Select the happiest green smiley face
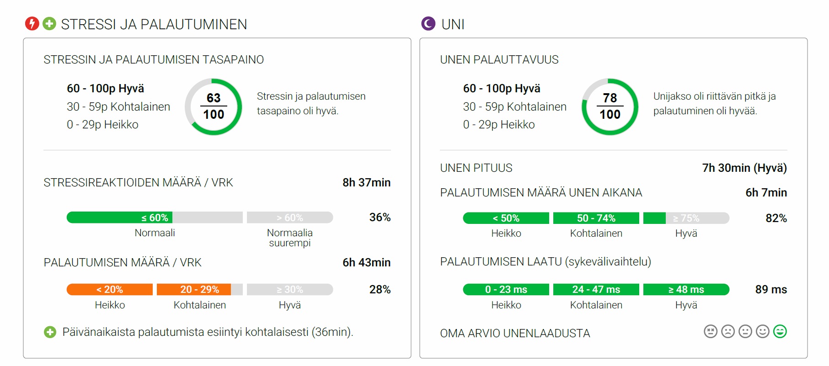This screenshot has height=366, width=829. 780,331
